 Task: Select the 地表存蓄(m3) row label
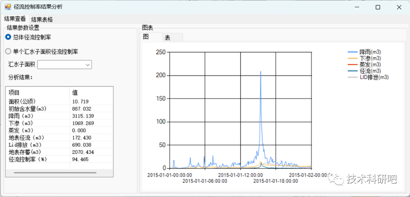coord(25,152)
